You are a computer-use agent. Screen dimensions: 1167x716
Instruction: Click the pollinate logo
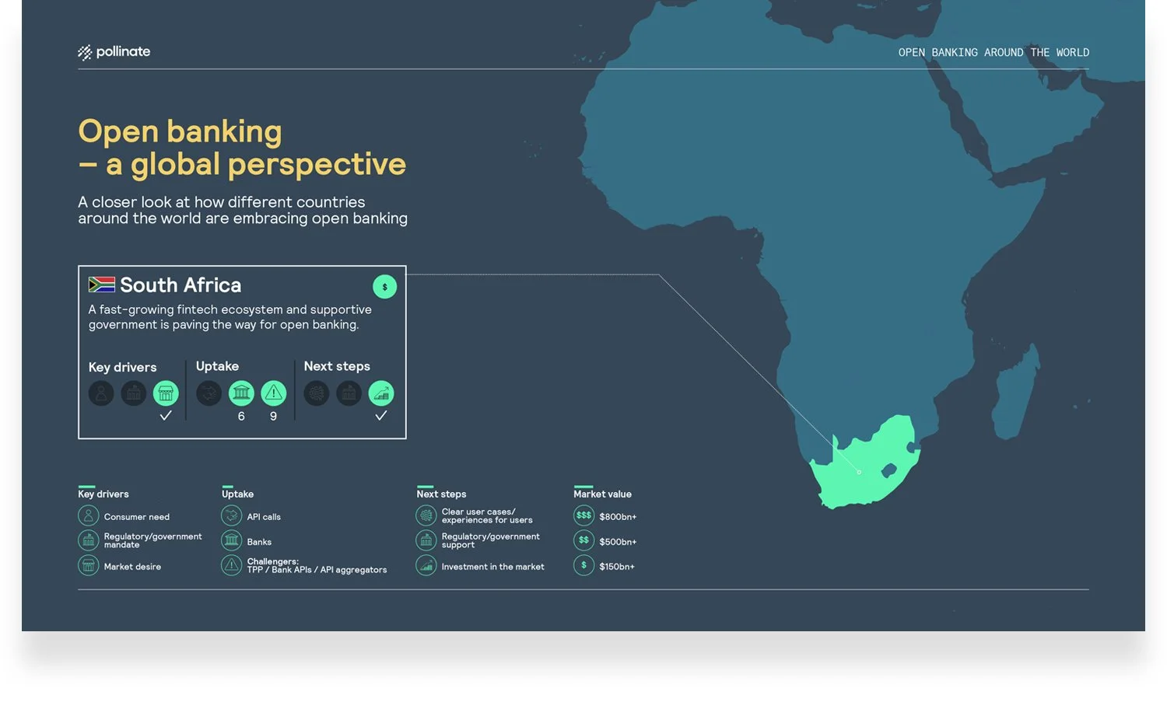114,52
